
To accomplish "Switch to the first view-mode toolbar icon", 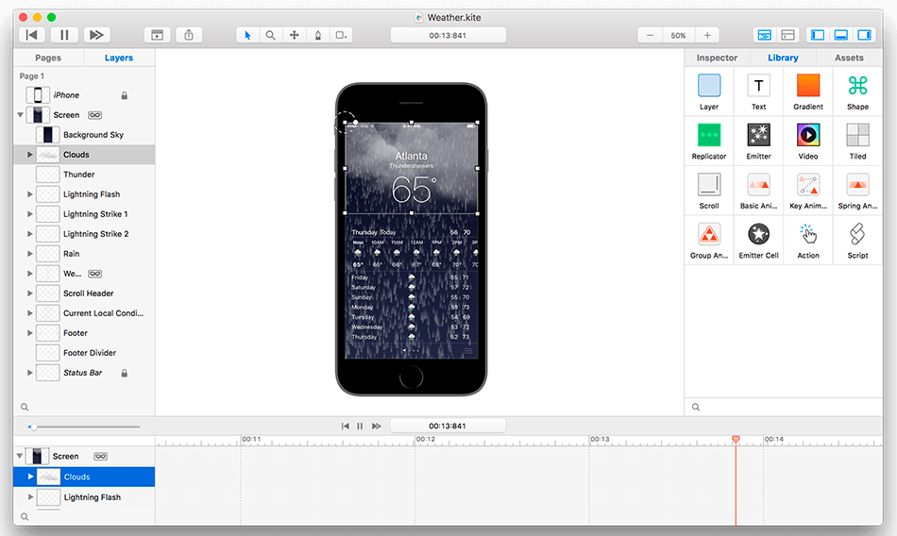I will 764,36.
